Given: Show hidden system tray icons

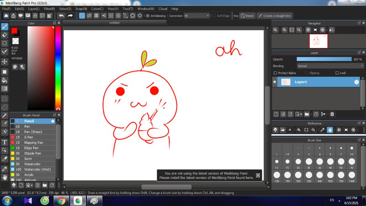Looking at the screenshot, I should click(x=339, y=200).
